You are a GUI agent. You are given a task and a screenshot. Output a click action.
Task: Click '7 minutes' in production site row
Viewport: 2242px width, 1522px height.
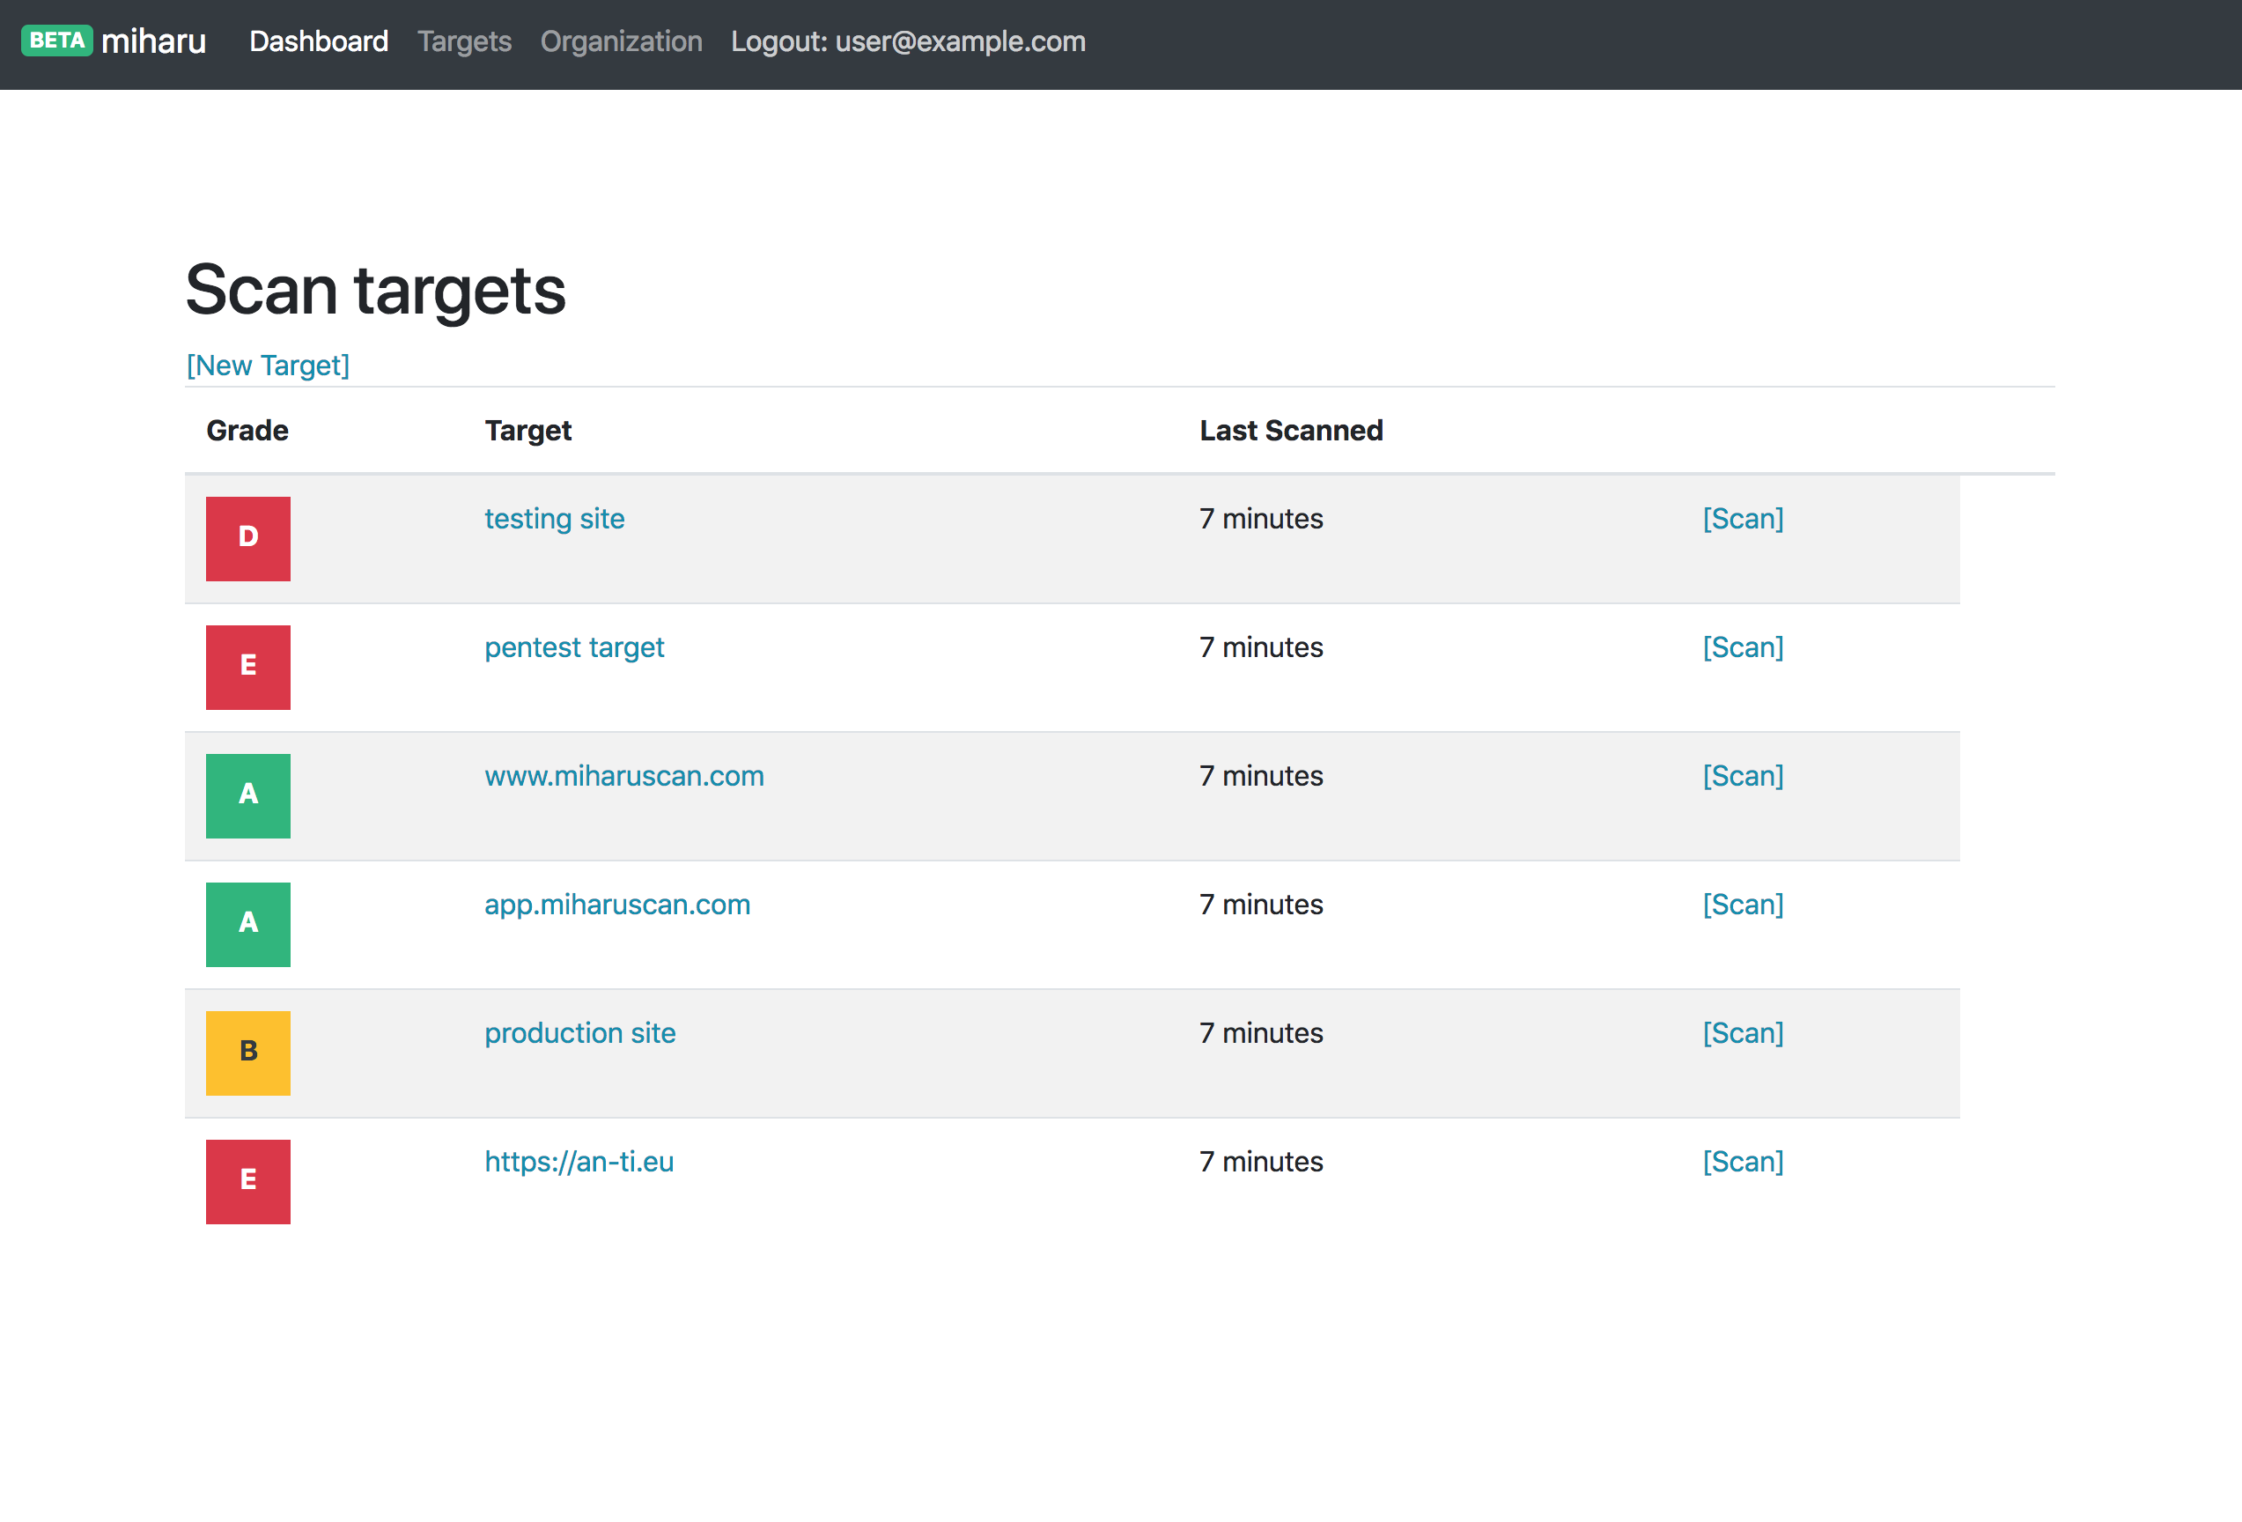[1261, 1032]
